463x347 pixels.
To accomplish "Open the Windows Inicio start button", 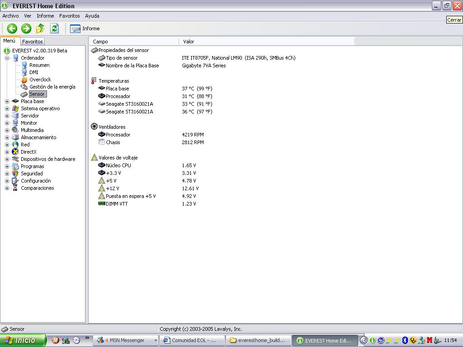I will coord(23,340).
